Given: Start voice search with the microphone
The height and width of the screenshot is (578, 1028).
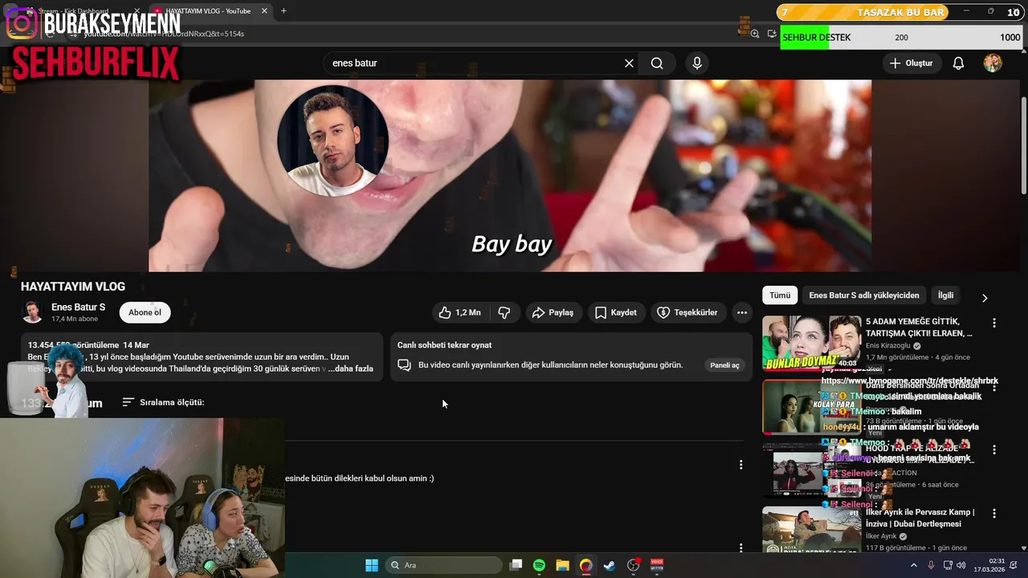Looking at the screenshot, I should (x=697, y=63).
